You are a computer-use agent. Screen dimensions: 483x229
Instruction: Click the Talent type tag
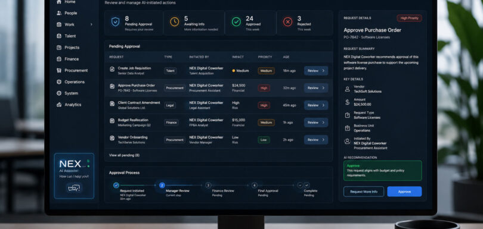(171, 71)
